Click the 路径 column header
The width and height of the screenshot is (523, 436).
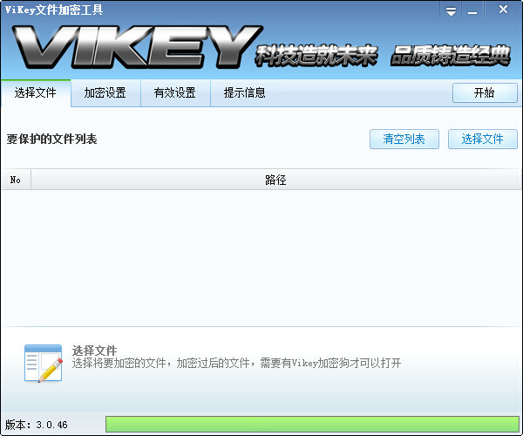[276, 180]
